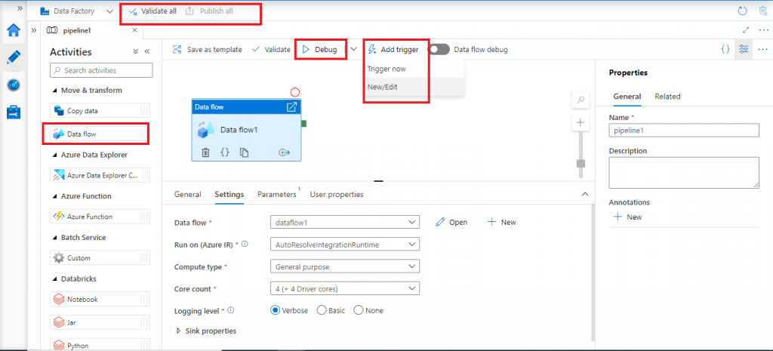Collapse the Azure Data Explorer group
Screen dimensions: 773x351
[54, 155]
